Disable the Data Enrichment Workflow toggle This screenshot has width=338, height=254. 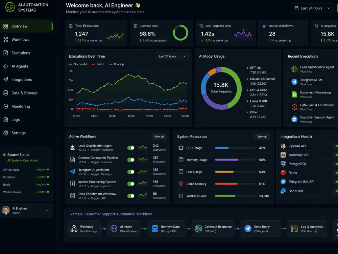pyautogui.click(x=131, y=196)
